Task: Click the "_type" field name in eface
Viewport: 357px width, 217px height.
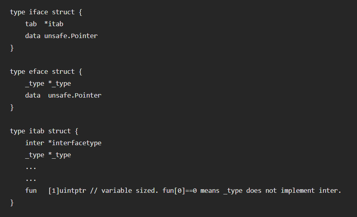Action: pyautogui.click(x=34, y=83)
